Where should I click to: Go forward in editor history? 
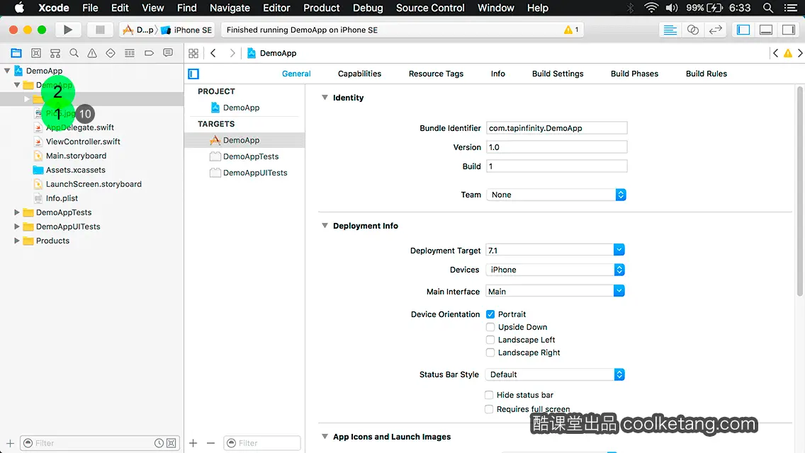232,53
